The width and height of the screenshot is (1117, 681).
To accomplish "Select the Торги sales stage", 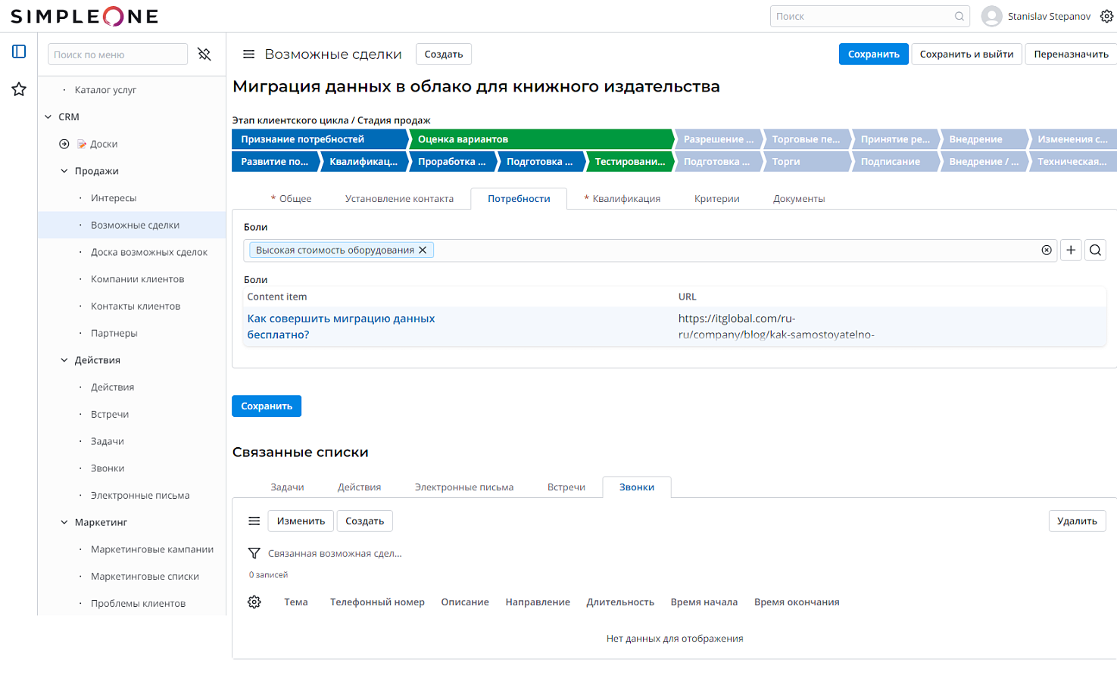I will coord(806,161).
